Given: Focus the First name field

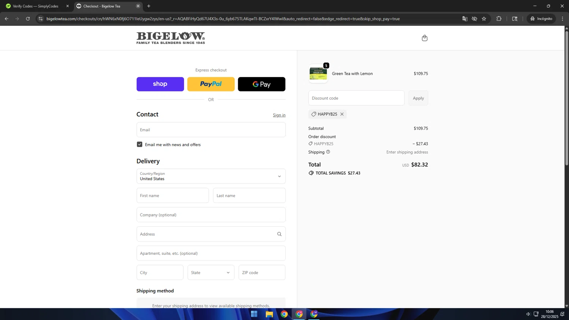Looking at the screenshot, I should [x=173, y=196].
